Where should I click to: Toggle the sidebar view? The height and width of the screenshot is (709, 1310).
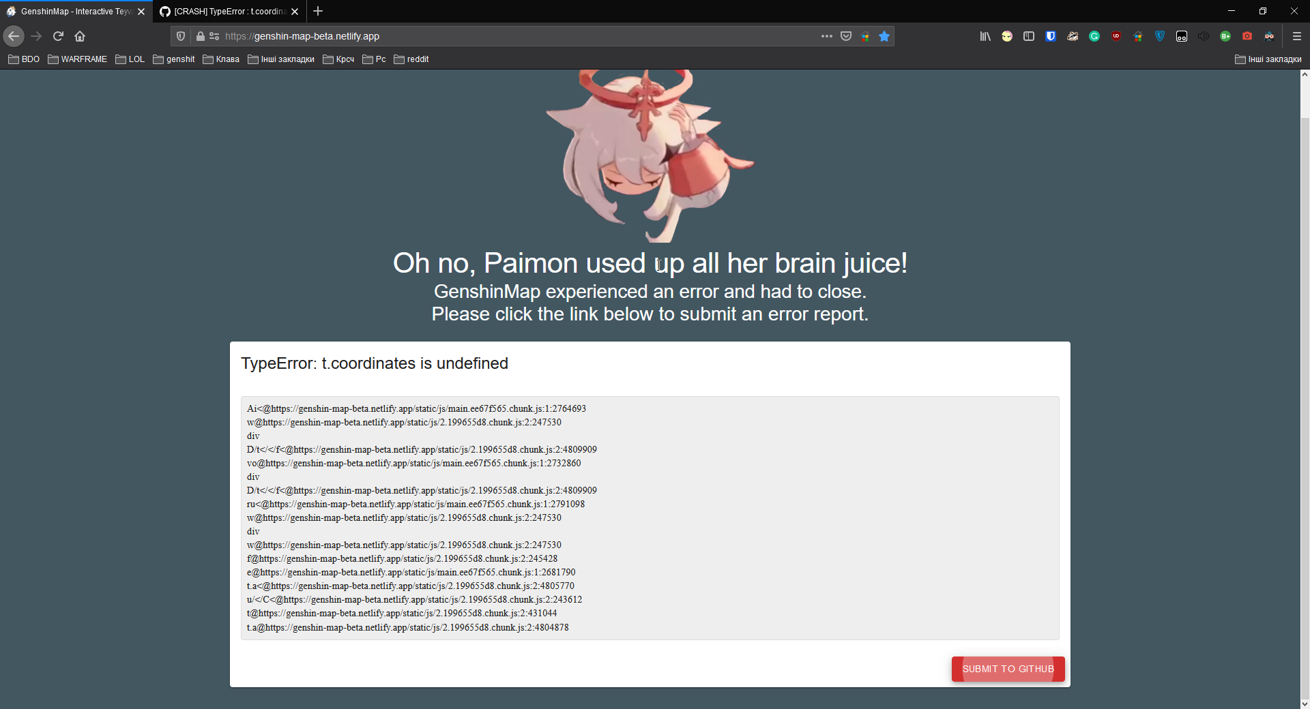(x=1029, y=36)
